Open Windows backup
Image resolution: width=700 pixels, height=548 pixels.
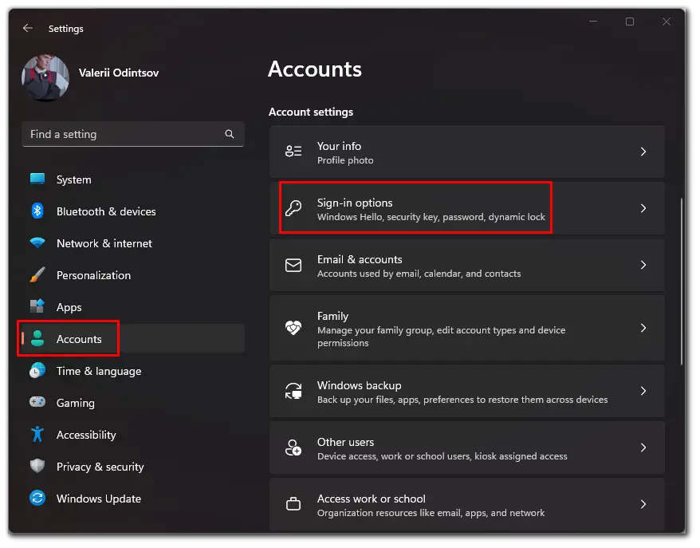click(467, 391)
